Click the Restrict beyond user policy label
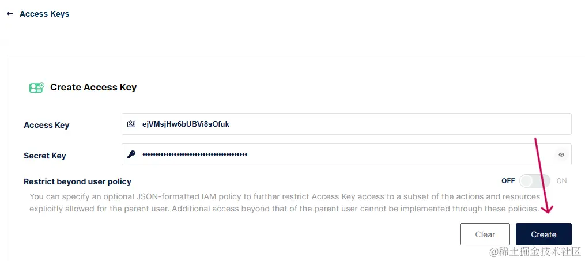This screenshot has width=585, height=261. coord(78,181)
